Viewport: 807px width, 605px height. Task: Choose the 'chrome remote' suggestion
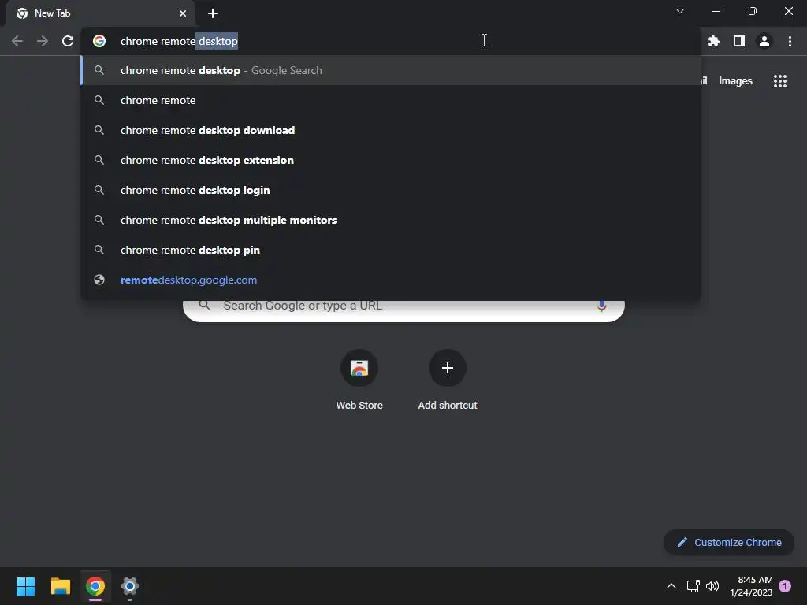(x=391, y=100)
